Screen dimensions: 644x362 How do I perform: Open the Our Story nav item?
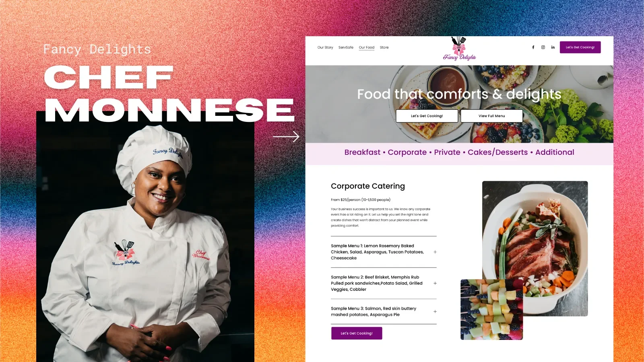[325, 47]
